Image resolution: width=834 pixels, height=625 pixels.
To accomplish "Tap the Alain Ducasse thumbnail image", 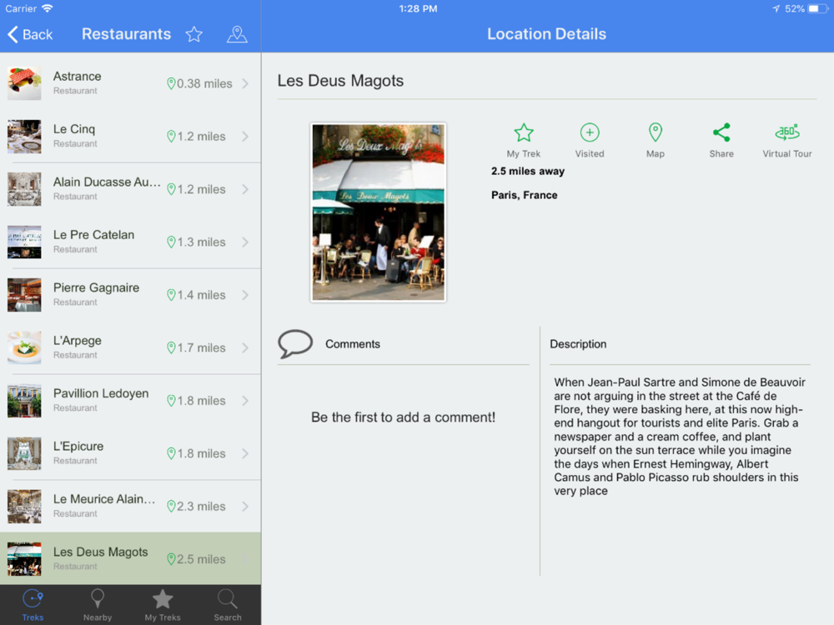I will coord(24,189).
